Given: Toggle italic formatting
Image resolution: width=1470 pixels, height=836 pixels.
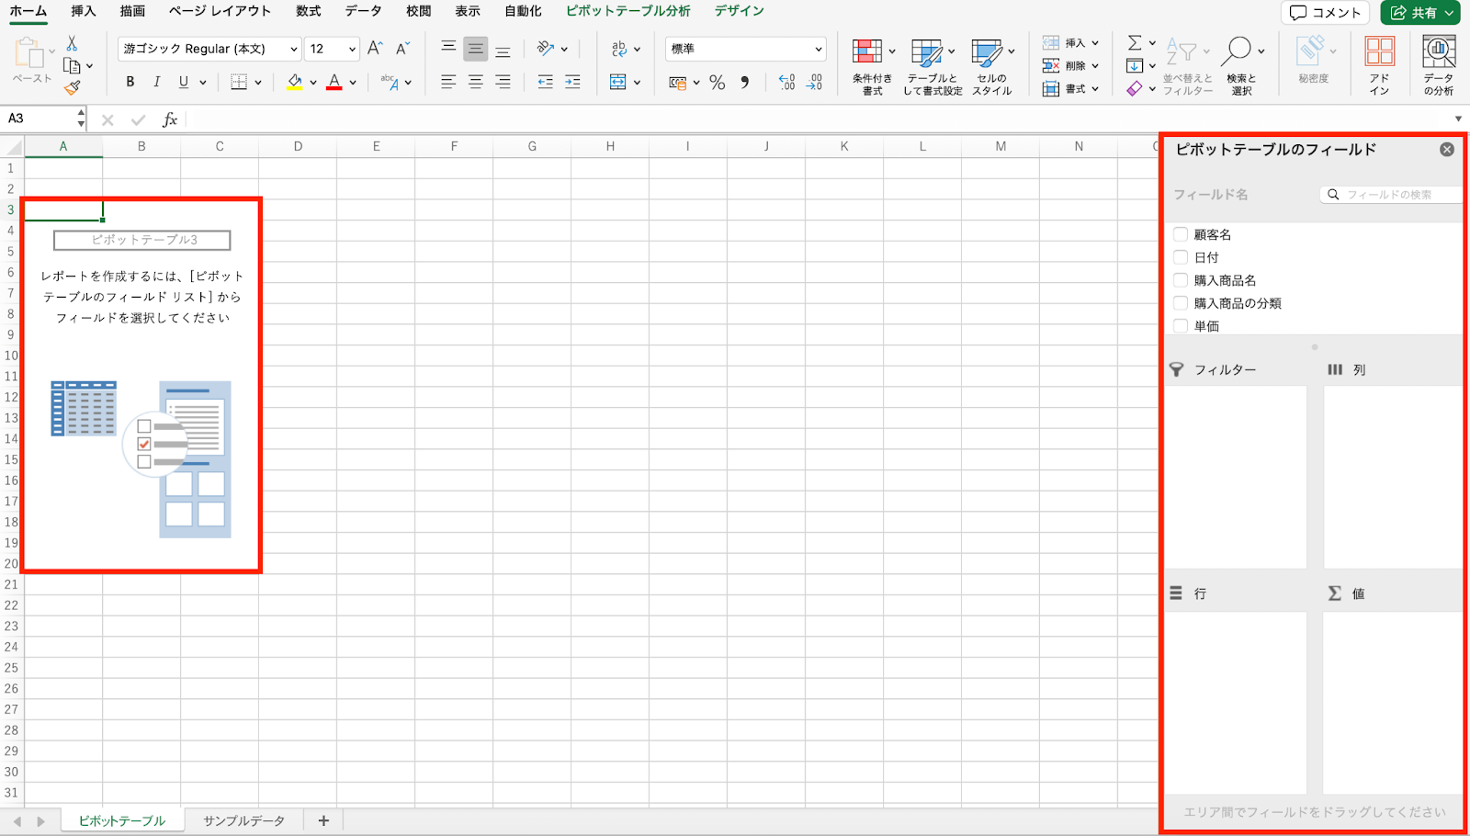Looking at the screenshot, I should (x=157, y=82).
